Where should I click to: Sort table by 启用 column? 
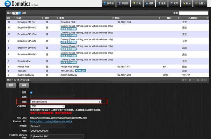(x=51, y=18)
